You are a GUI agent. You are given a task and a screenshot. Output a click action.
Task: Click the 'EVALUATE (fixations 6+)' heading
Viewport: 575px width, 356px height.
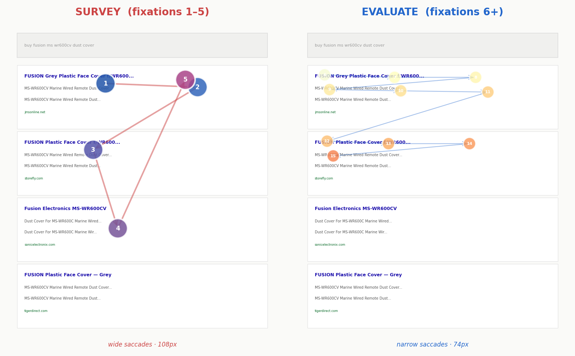pos(432,12)
